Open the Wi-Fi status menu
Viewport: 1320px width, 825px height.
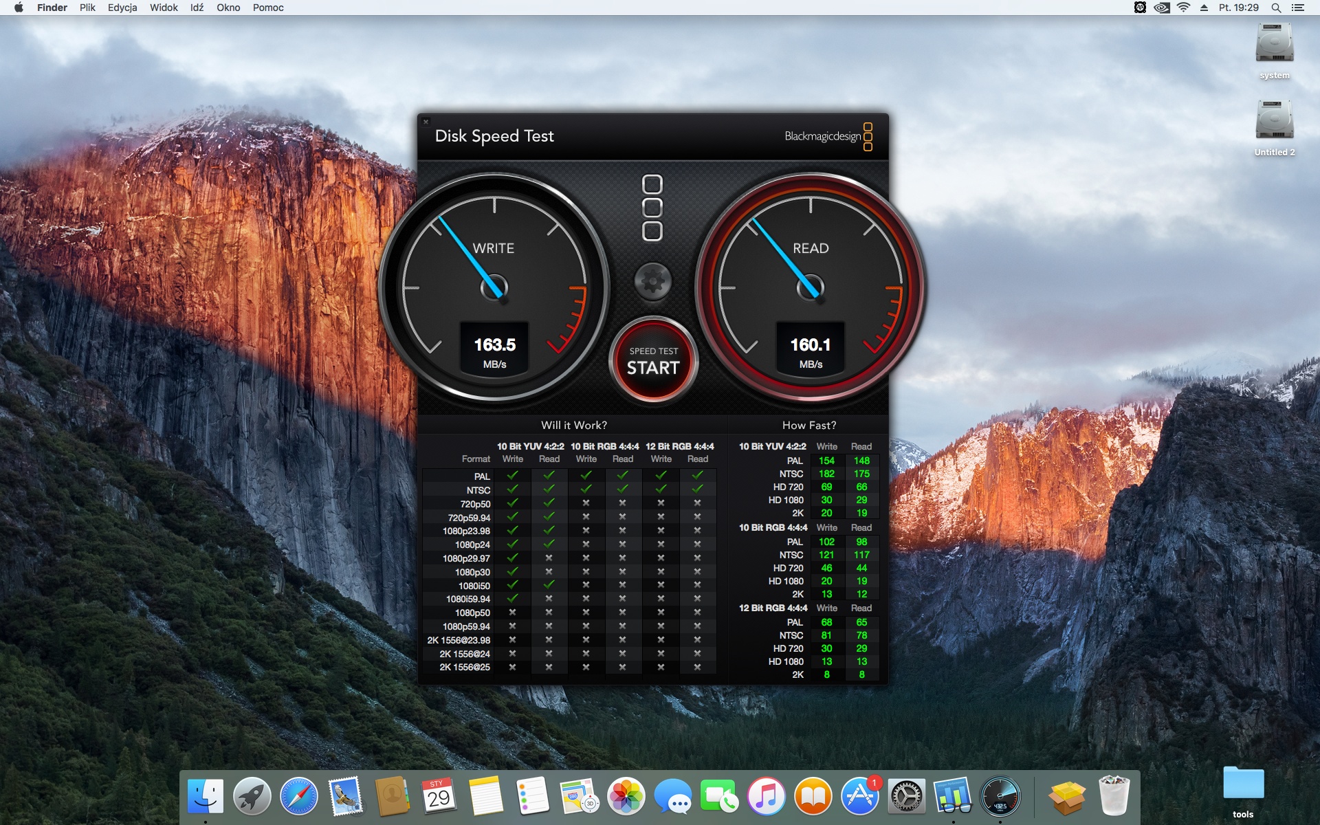(x=1183, y=8)
